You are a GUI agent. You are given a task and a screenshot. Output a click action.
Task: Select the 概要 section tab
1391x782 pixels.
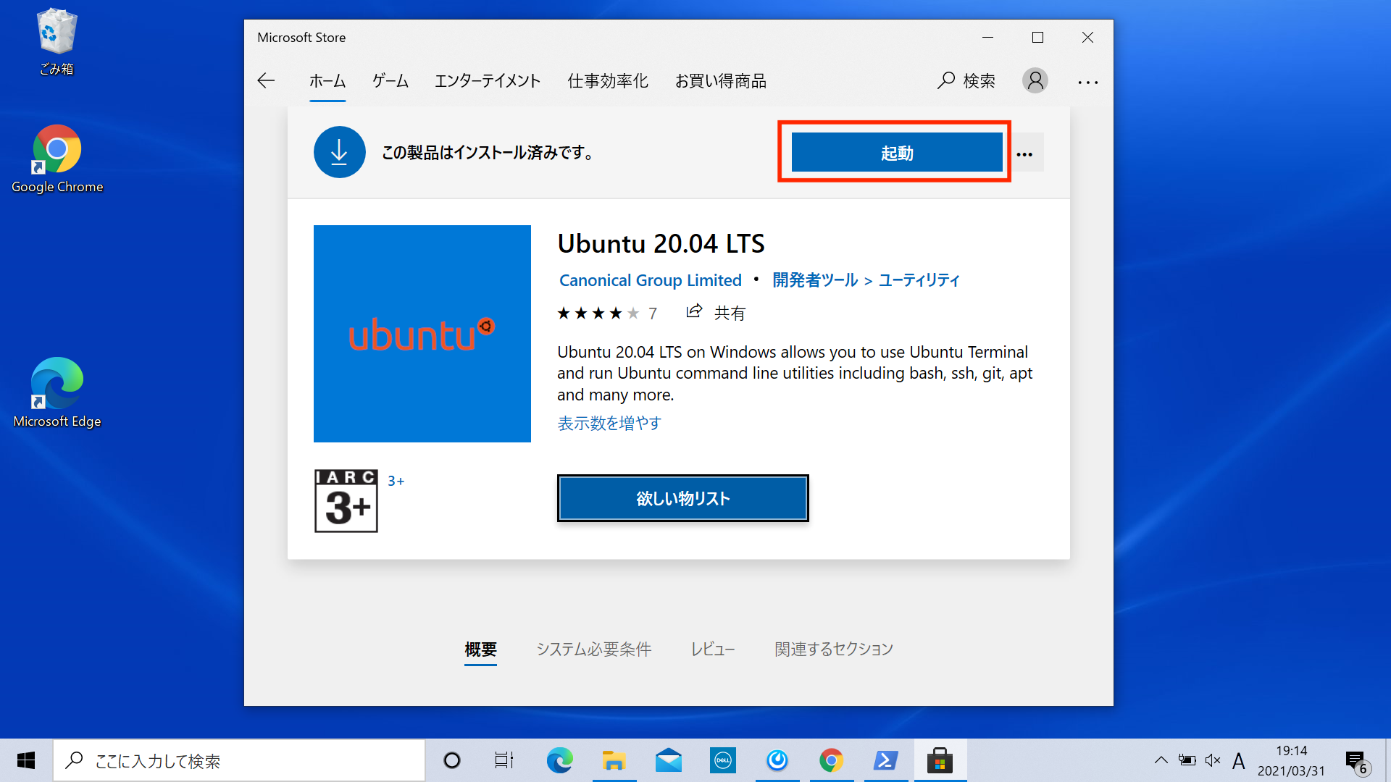pyautogui.click(x=480, y=649)
